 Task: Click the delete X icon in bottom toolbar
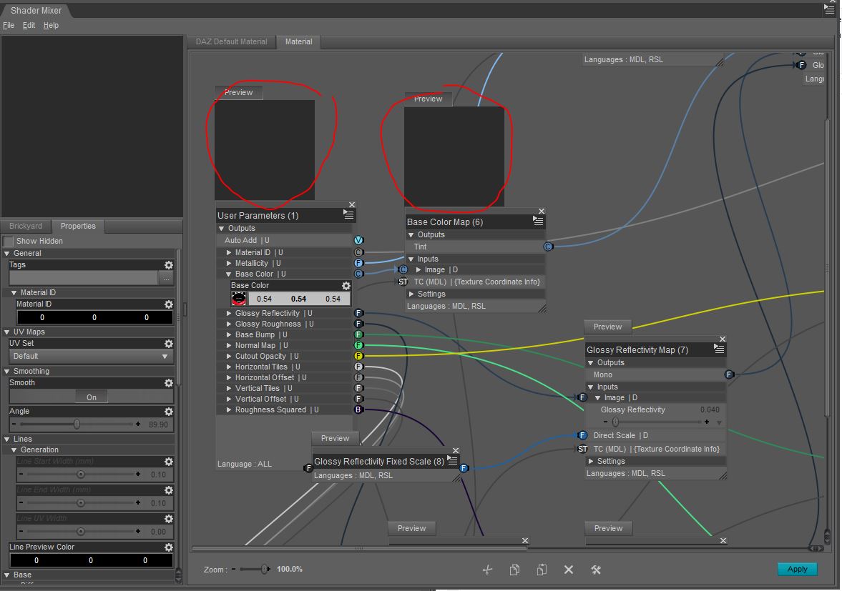569,570
